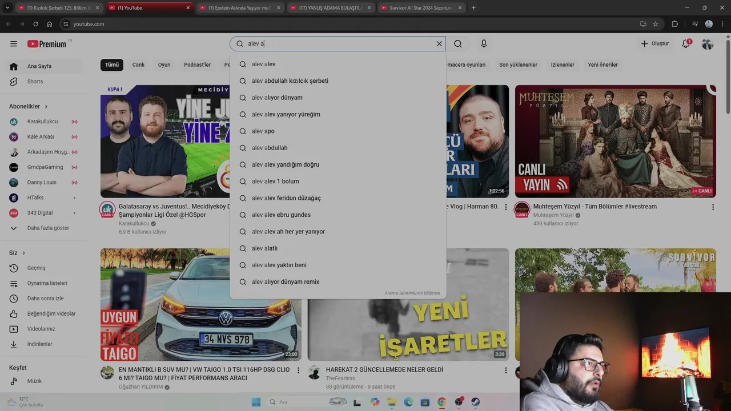
Task: Expand the Abonelikler section arrow
Action: pyautogui.click(x=46, y=107)
